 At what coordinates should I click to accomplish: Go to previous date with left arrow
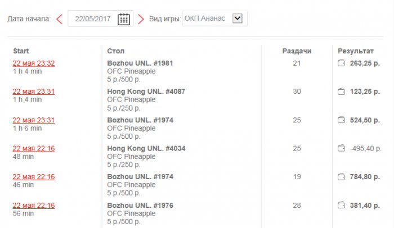(x=59, y=19)
